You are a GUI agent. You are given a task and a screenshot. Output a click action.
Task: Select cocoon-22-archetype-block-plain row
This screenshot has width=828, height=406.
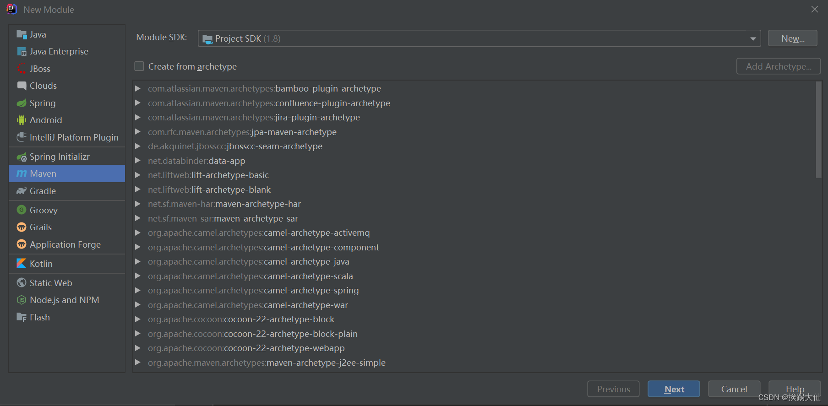(x=474, y=334)
